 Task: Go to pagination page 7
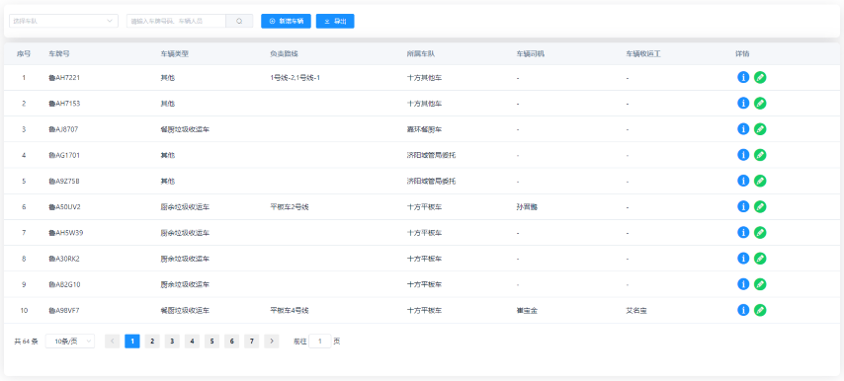(x=252, y=341)
